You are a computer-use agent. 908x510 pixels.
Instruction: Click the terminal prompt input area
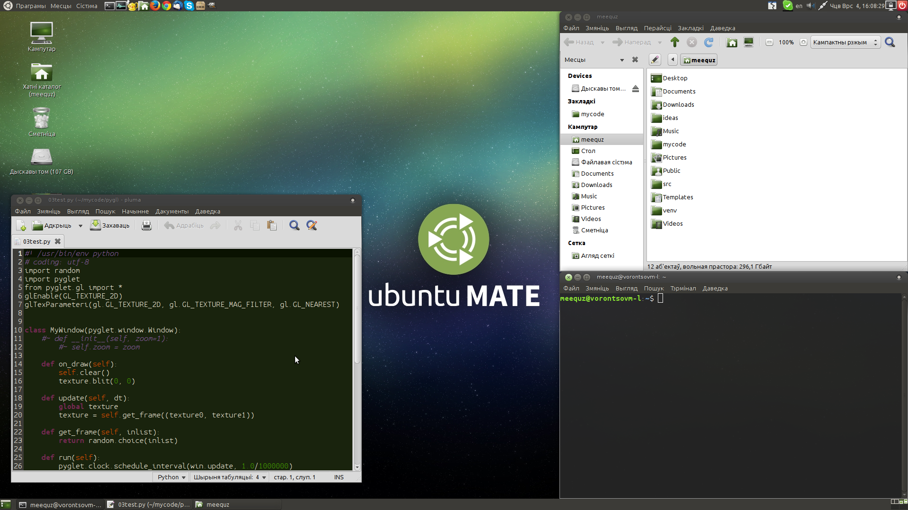[x=660, y=298]
